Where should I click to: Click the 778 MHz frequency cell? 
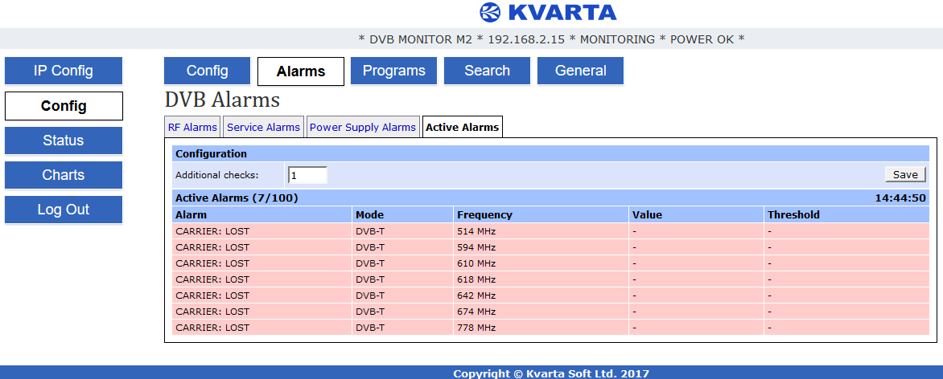pyautogui.click(x=542, y=328)
